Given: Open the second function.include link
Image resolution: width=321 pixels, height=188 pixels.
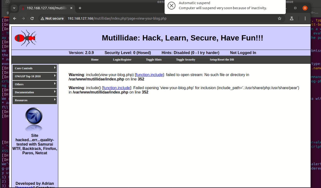Looking at the screenshot, I should pyautogui.click(x=117, y=88).
